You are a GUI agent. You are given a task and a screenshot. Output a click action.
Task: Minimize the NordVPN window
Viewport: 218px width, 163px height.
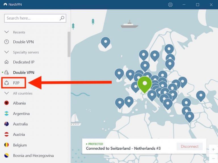(x=184, y=5)
